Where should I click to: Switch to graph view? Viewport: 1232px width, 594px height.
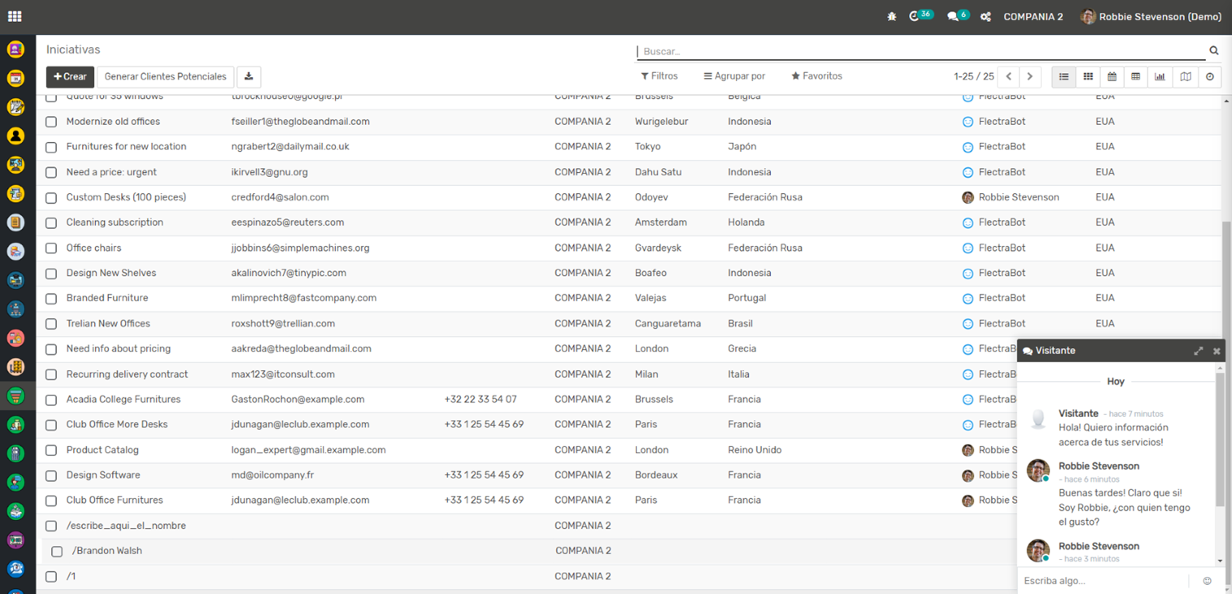[1160, 77]
